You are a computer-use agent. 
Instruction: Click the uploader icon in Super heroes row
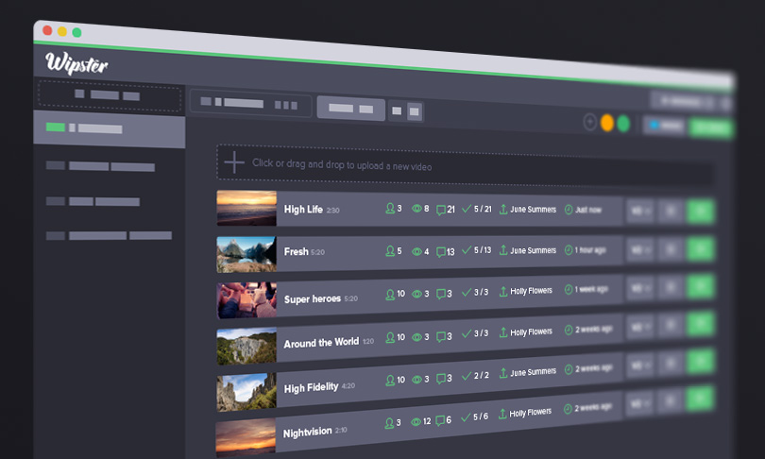(x=503, y=292)
